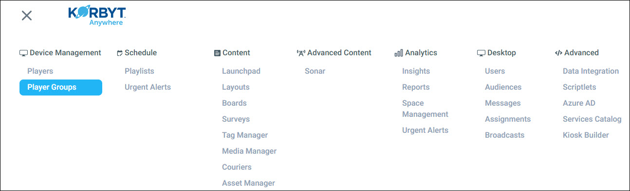Click the Advanced code brackets icon

[558, 53]
